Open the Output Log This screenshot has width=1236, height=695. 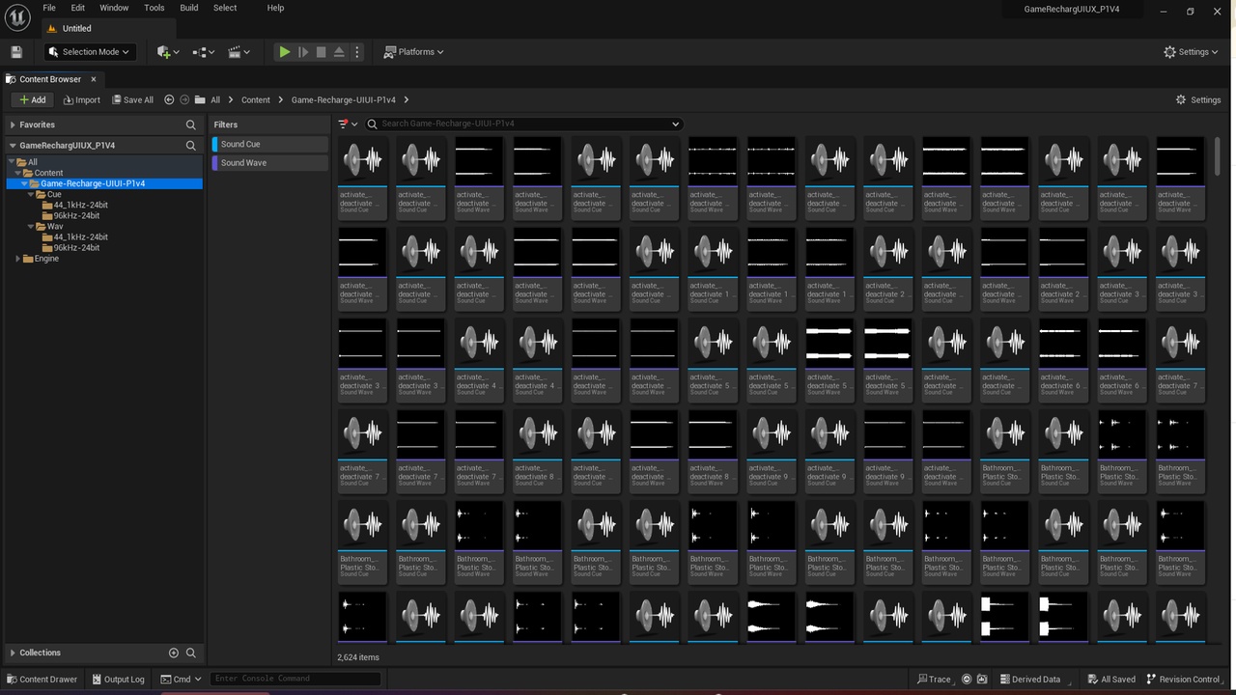click(x=118, y=679)
